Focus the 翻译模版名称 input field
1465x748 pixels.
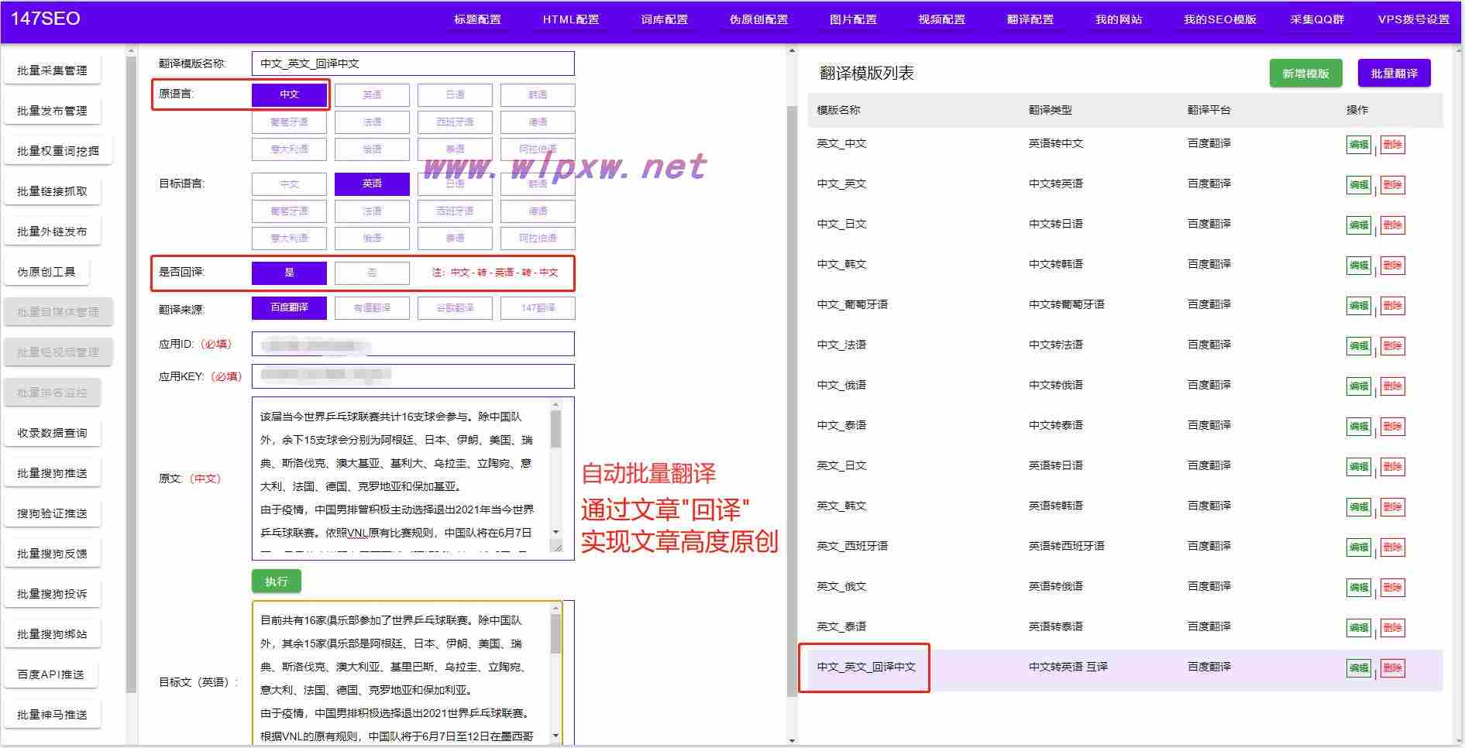[413, 63]
